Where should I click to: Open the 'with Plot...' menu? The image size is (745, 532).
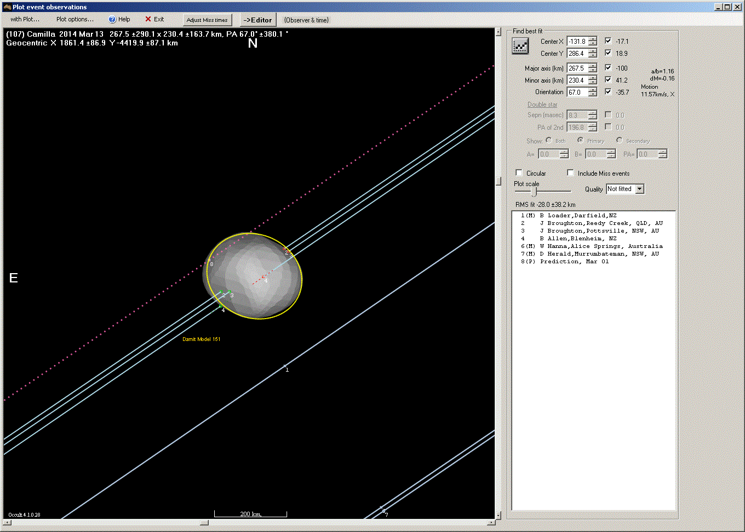[25, 20]
